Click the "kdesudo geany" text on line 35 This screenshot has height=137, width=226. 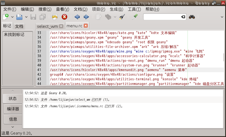click(120, 42)
